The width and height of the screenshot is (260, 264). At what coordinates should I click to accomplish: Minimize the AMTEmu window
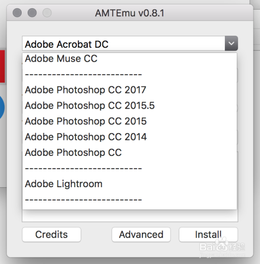[32, 13]
